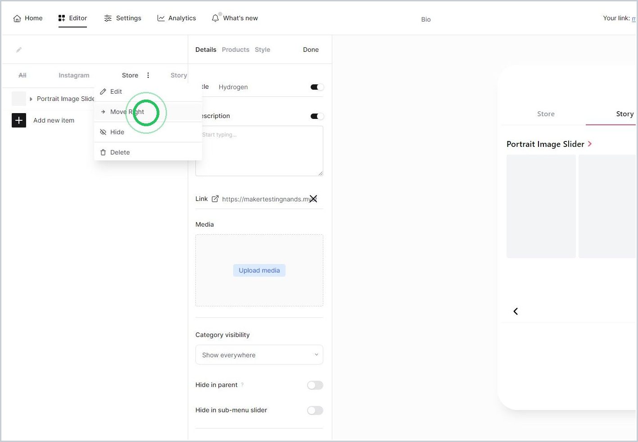Select the struck-through All category tab
Screen dimensions: 638x442
tap(23, 75)
